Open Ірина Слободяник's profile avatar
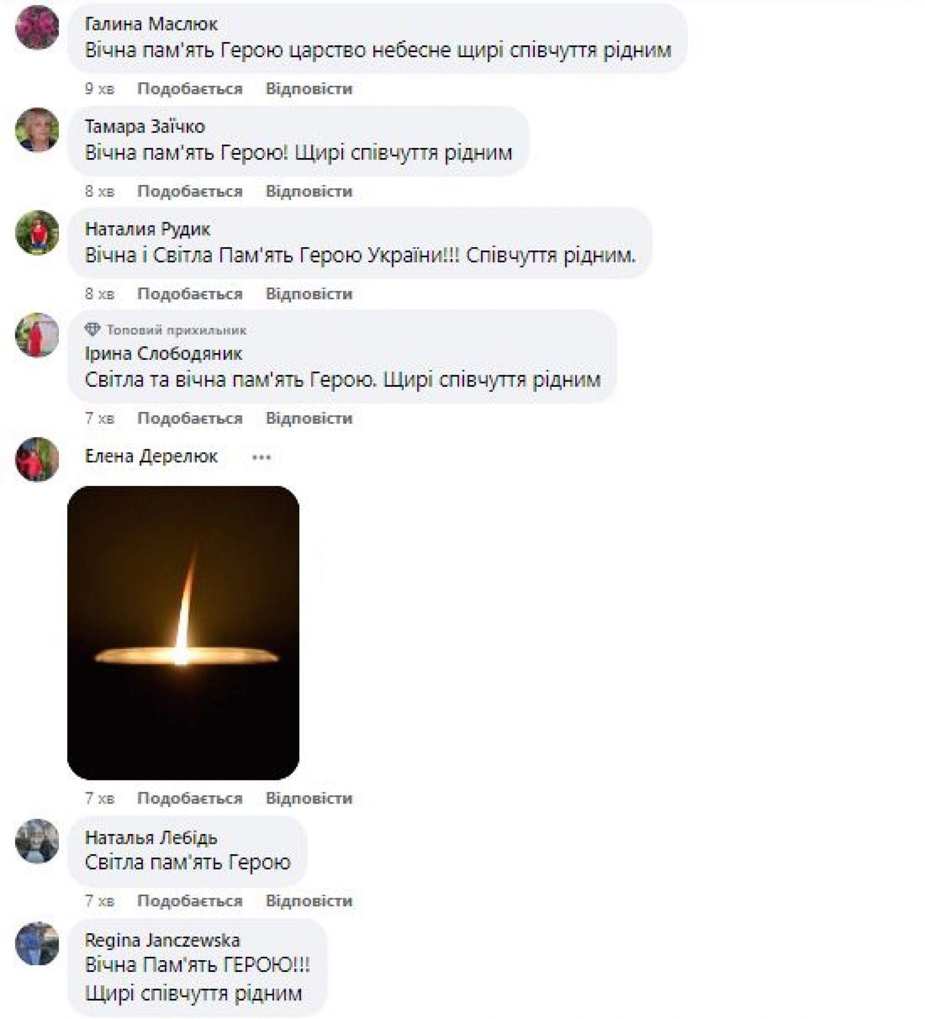 coord(37,335)
